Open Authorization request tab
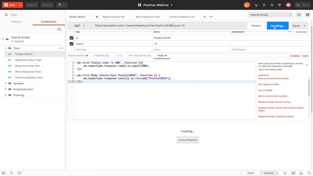Image resolution: width=313 pixels, height=176 pixels. 78,55
